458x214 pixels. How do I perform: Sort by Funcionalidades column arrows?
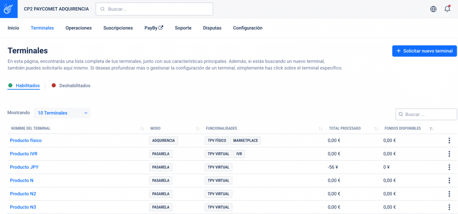(321, 128)
